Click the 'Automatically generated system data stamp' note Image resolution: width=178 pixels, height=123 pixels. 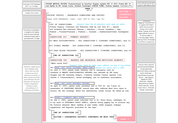coord(146,4)
